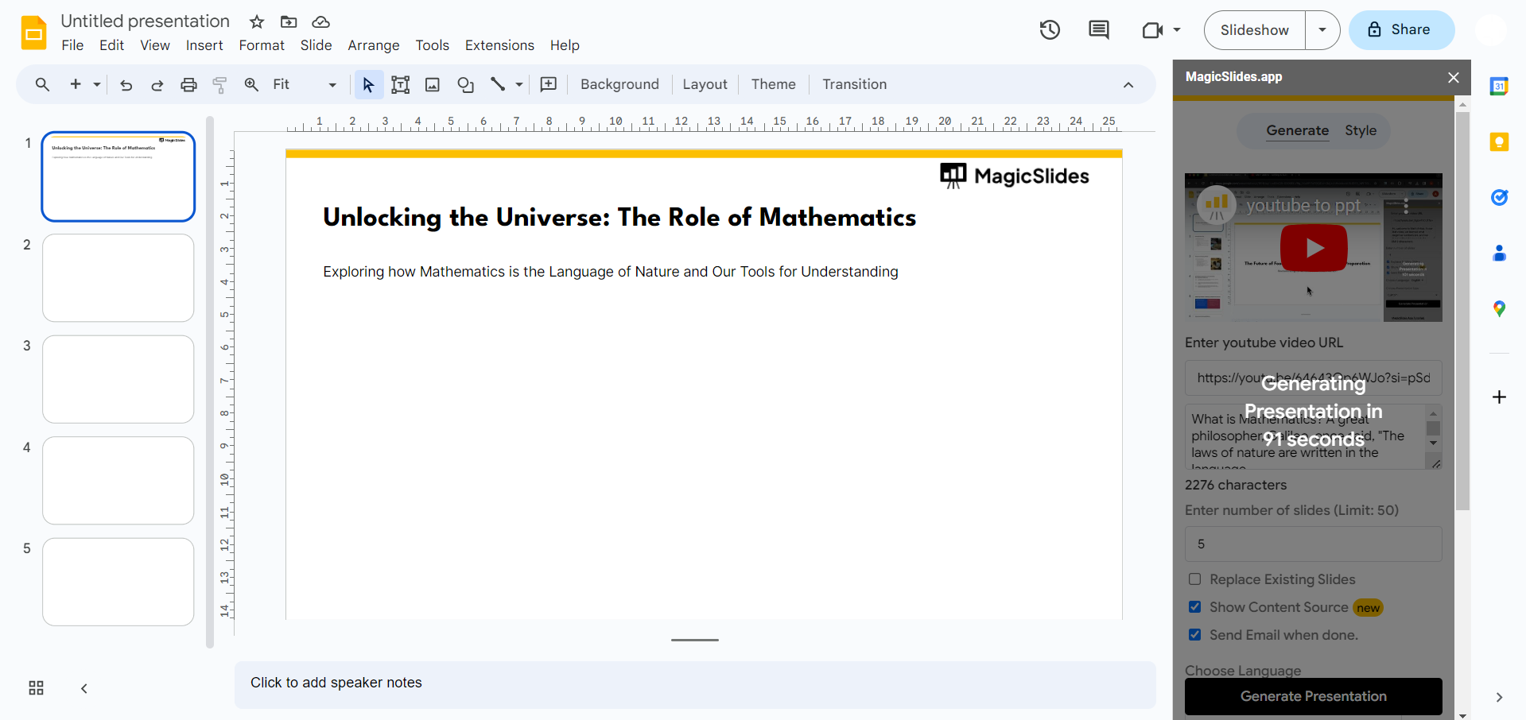Open the Fit zoom level dropdown
Viewport: 1526px width, 720px height.
(x=305, y=85)
